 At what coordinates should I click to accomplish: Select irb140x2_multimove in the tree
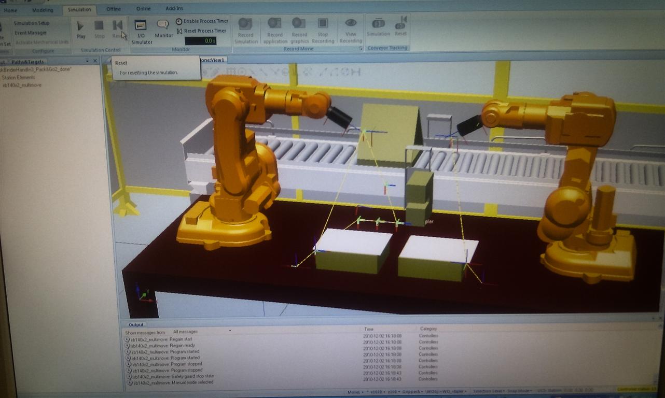click(22, 85)
